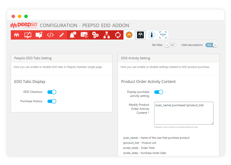Screen dimensions: 231x165
Task: Open the gears advanced settings tab
Action: pyautogui.click(x=95, y=35)
